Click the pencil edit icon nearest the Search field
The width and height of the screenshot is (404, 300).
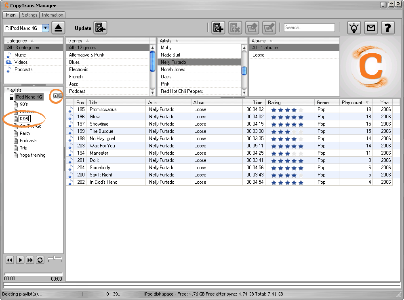coord(269,28)
